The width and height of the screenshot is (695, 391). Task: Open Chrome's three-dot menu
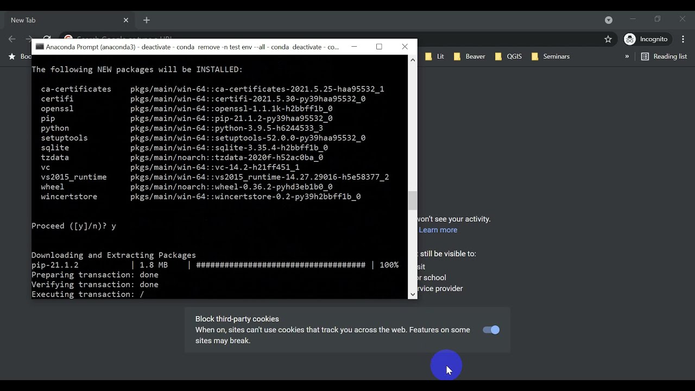(683, 39)
